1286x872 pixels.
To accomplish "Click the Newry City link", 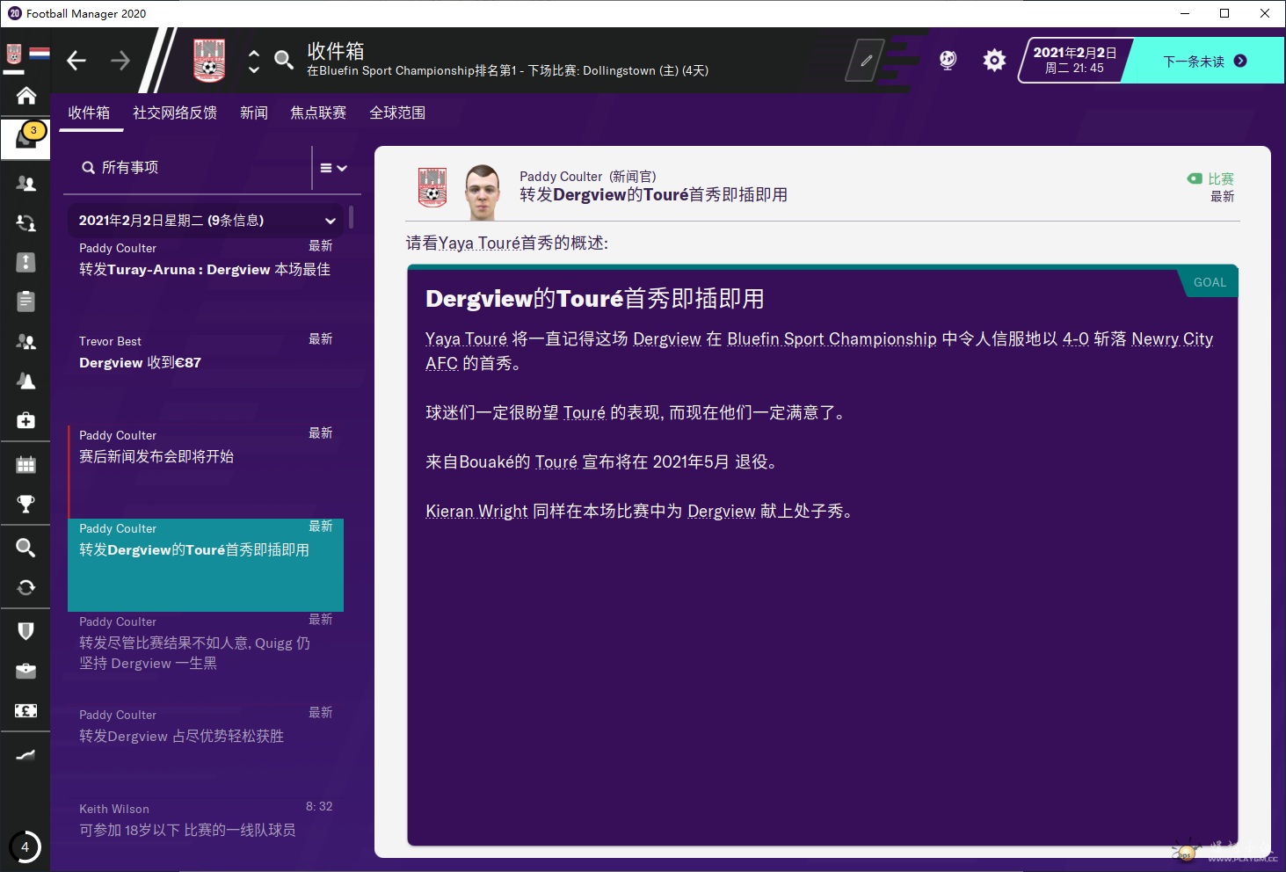I will click(x=1173, y=339).
